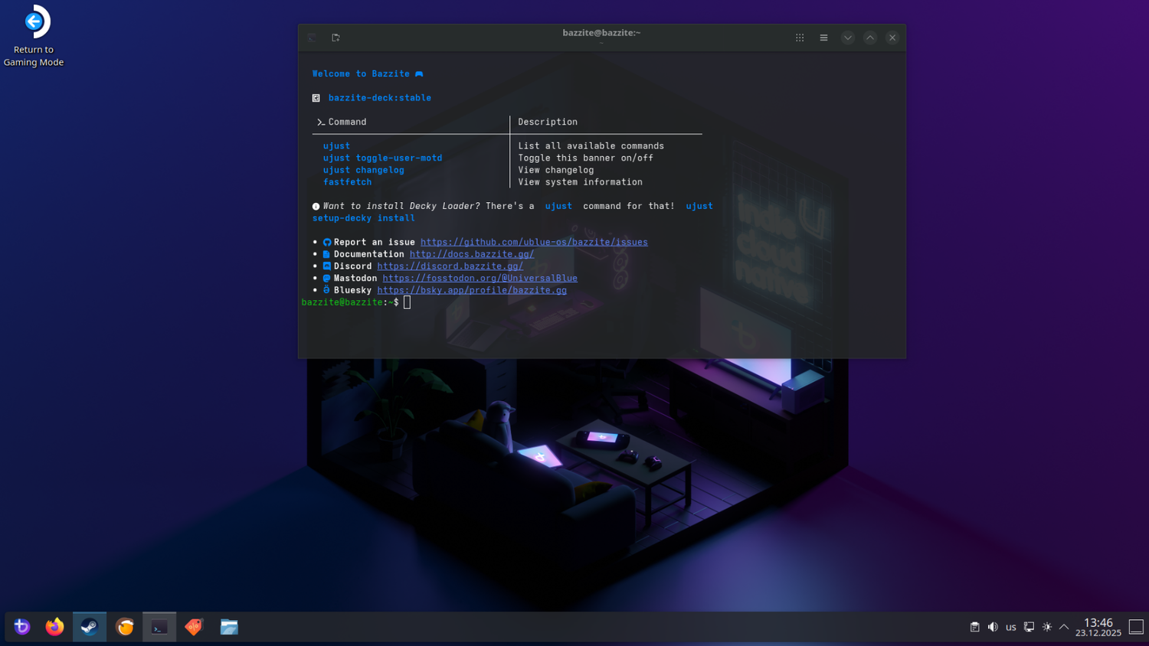Open the Bazzite application launcher
Image resolution: width=1149 pixels, height=646 pixels.
[x=21, y=627]
